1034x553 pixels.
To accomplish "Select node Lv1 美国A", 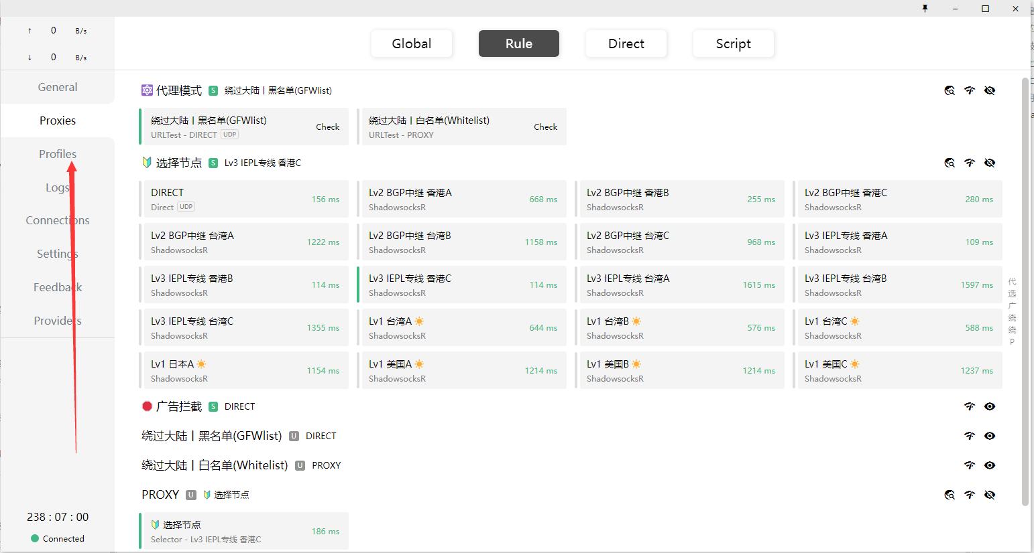I will point(462,370).
